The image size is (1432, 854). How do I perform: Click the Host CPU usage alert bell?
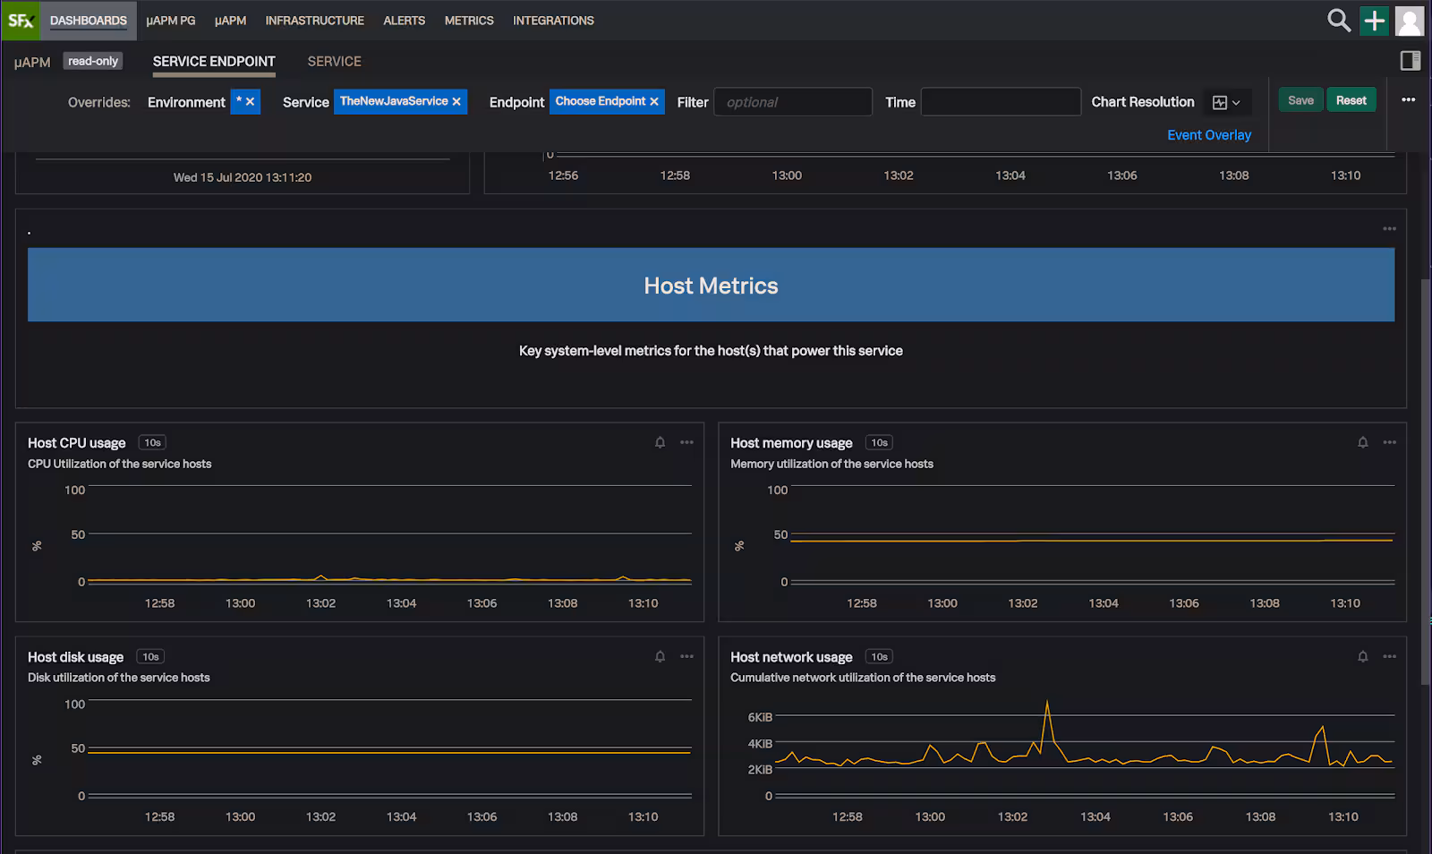[x=660, y=442]
